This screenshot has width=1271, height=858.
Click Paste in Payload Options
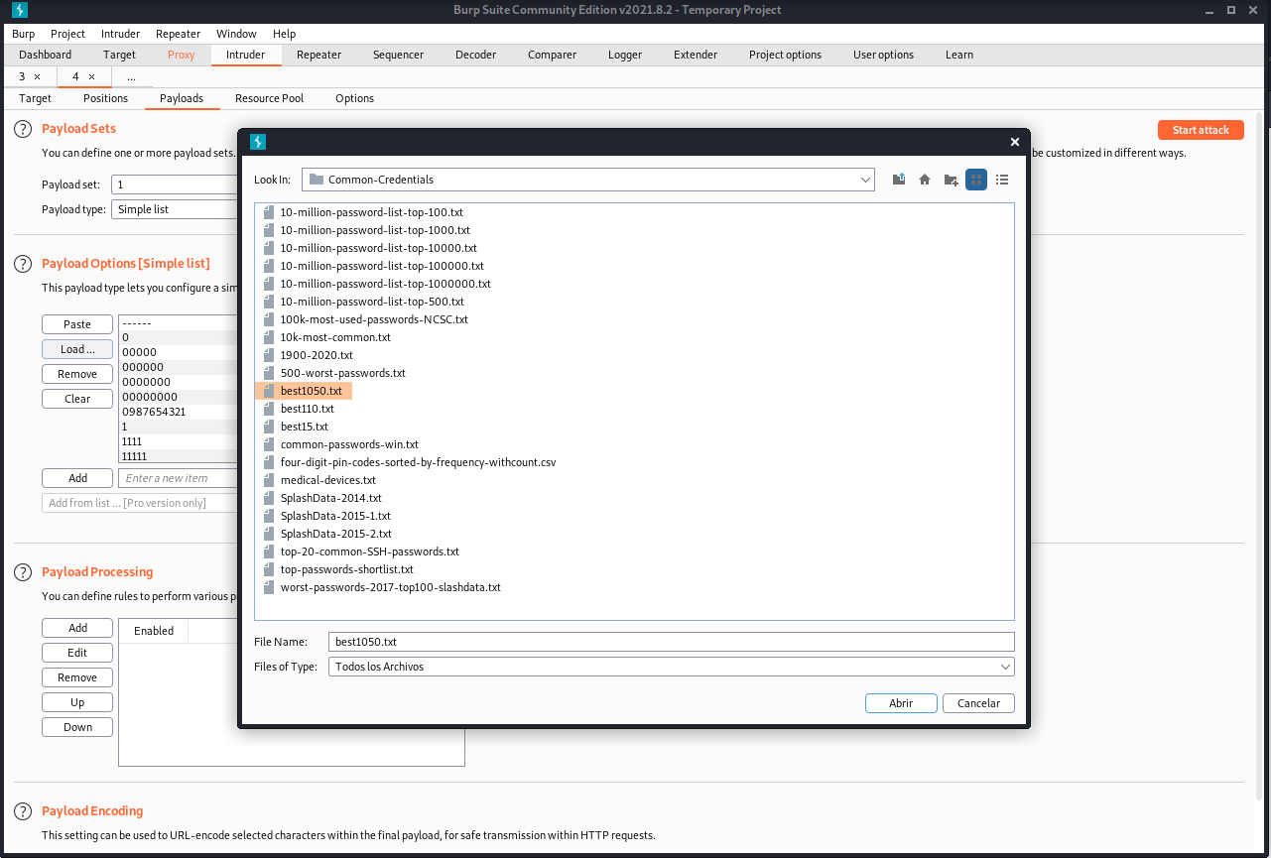point(77,324)
